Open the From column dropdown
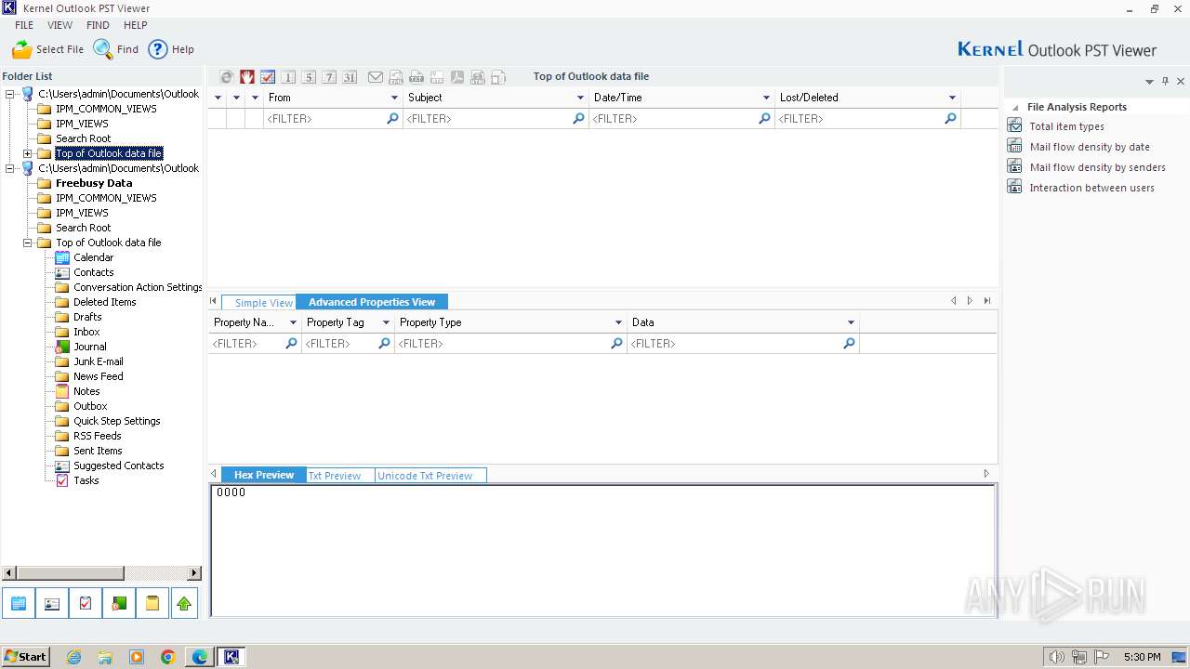Image resolution: width=1190 pixels, height=669 pixels. 394,98
